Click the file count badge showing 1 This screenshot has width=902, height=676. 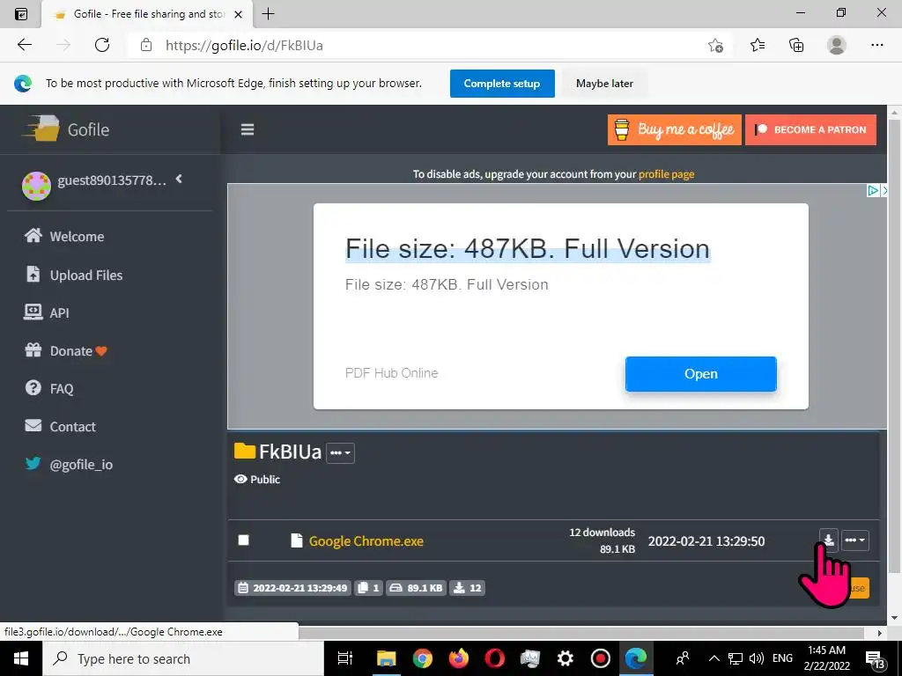pos(368,587)
